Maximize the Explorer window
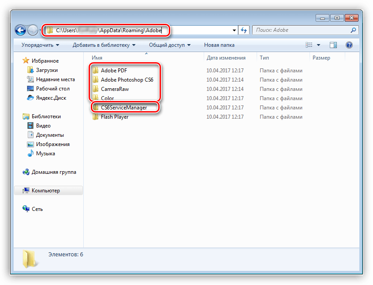Screen dimensions: 373x285 pos(337,18)
